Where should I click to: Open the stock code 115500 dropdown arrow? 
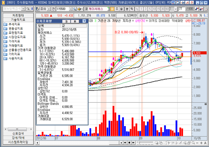[71, 9]
